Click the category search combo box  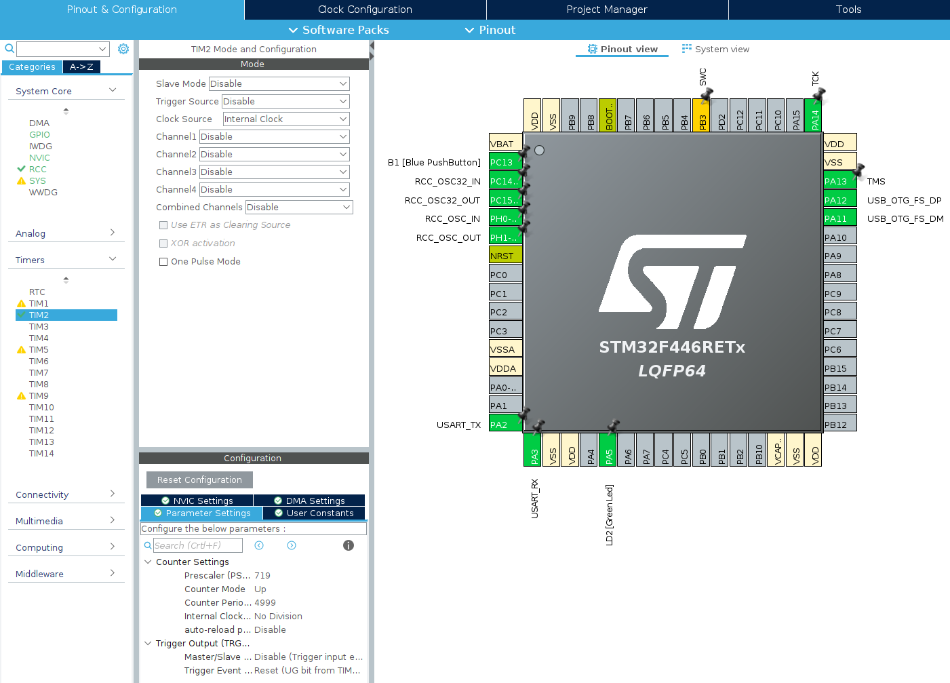click(x=63, y=49)
